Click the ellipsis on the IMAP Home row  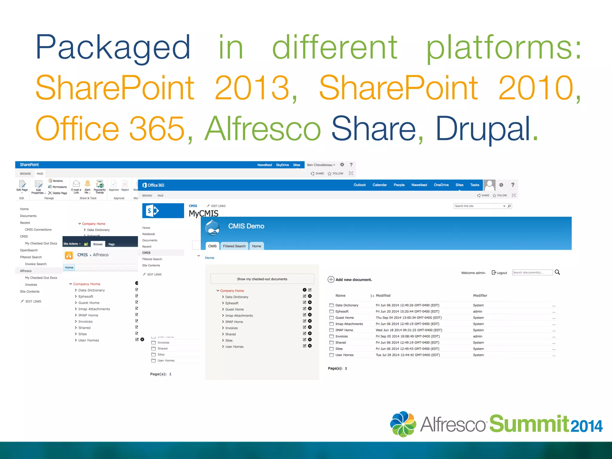tap(554, 331)
